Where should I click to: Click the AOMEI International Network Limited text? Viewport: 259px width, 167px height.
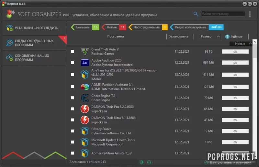(118, 89)
